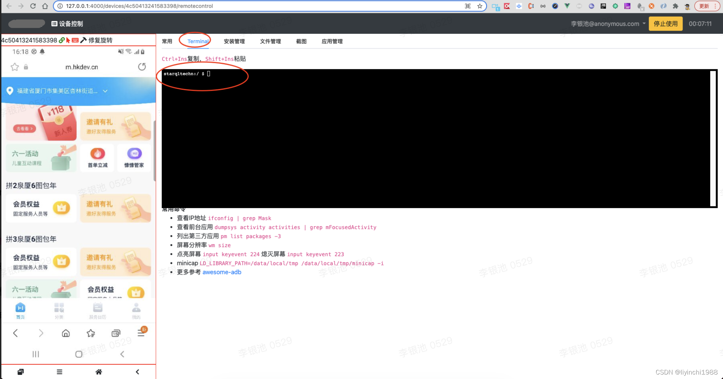
Task: Open the 截图 tab
Action: (x=301, y=41)
